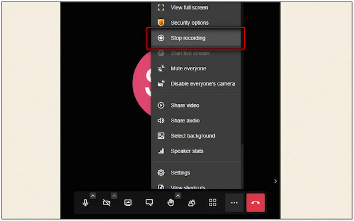Choose Mute everyone

(x=196, y=69)
